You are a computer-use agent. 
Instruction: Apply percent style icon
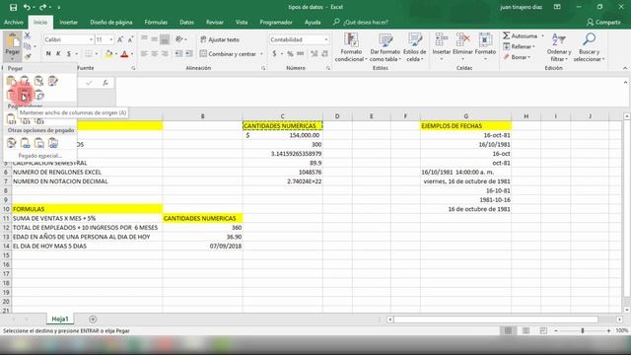coord(290,53)
